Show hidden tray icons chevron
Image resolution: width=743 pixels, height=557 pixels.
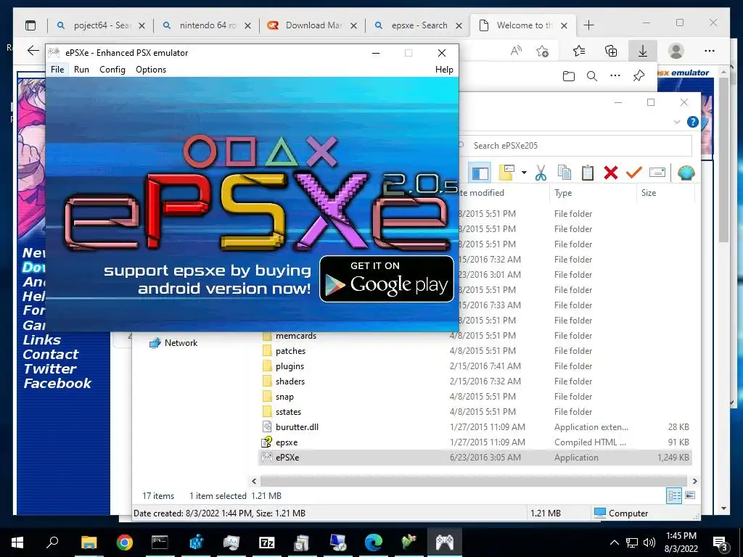coord(614,542)
